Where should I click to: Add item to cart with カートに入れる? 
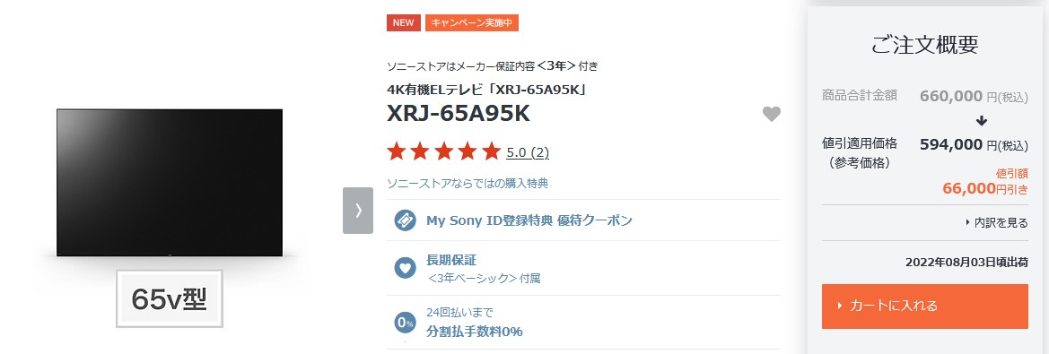[924, 306]
